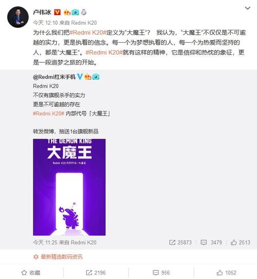Viewport: 257px width, 279px height.
Task: Toggle the like thumb showing 1052
Action: coord(226,273)
